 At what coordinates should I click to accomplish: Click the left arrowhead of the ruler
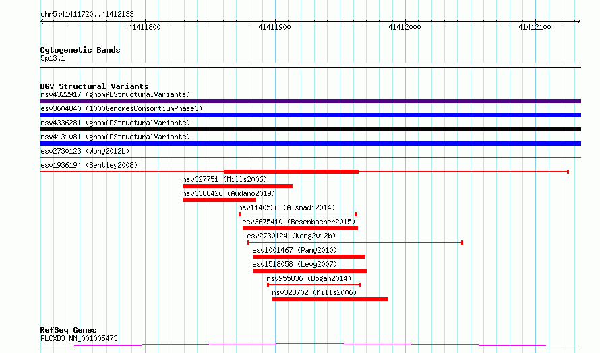(x=42, y=21)
